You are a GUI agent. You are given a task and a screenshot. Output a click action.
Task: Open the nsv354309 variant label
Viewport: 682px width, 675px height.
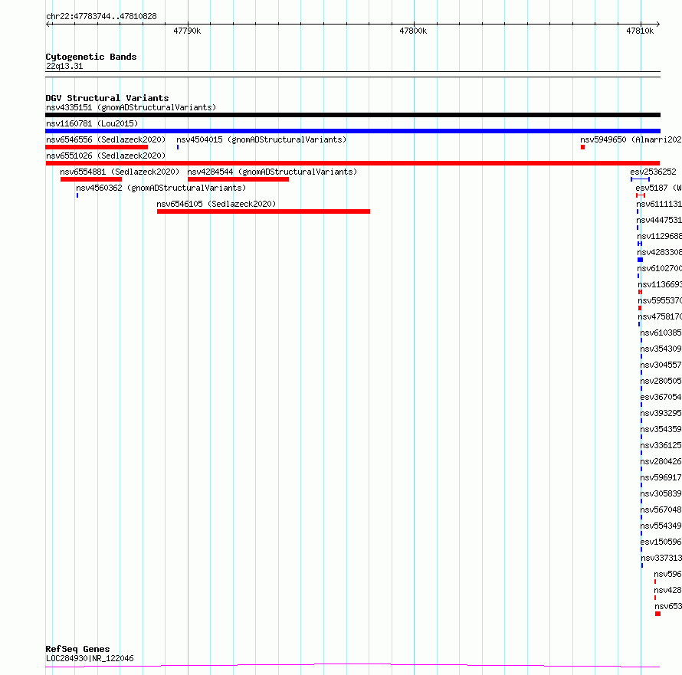pos(661,349)
